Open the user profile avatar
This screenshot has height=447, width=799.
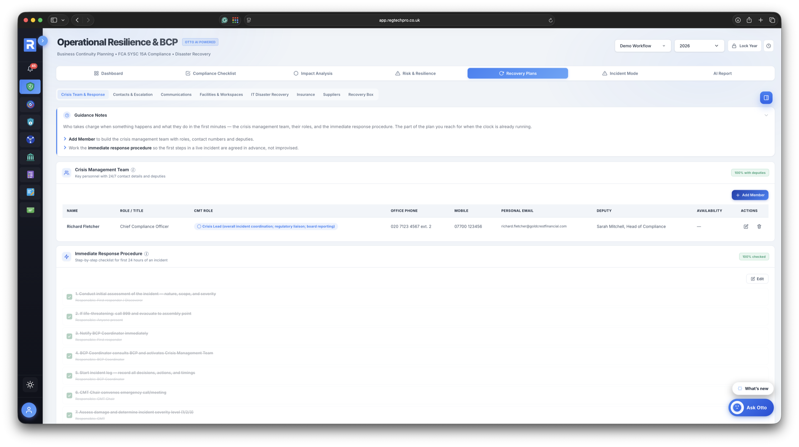[29, 410]
